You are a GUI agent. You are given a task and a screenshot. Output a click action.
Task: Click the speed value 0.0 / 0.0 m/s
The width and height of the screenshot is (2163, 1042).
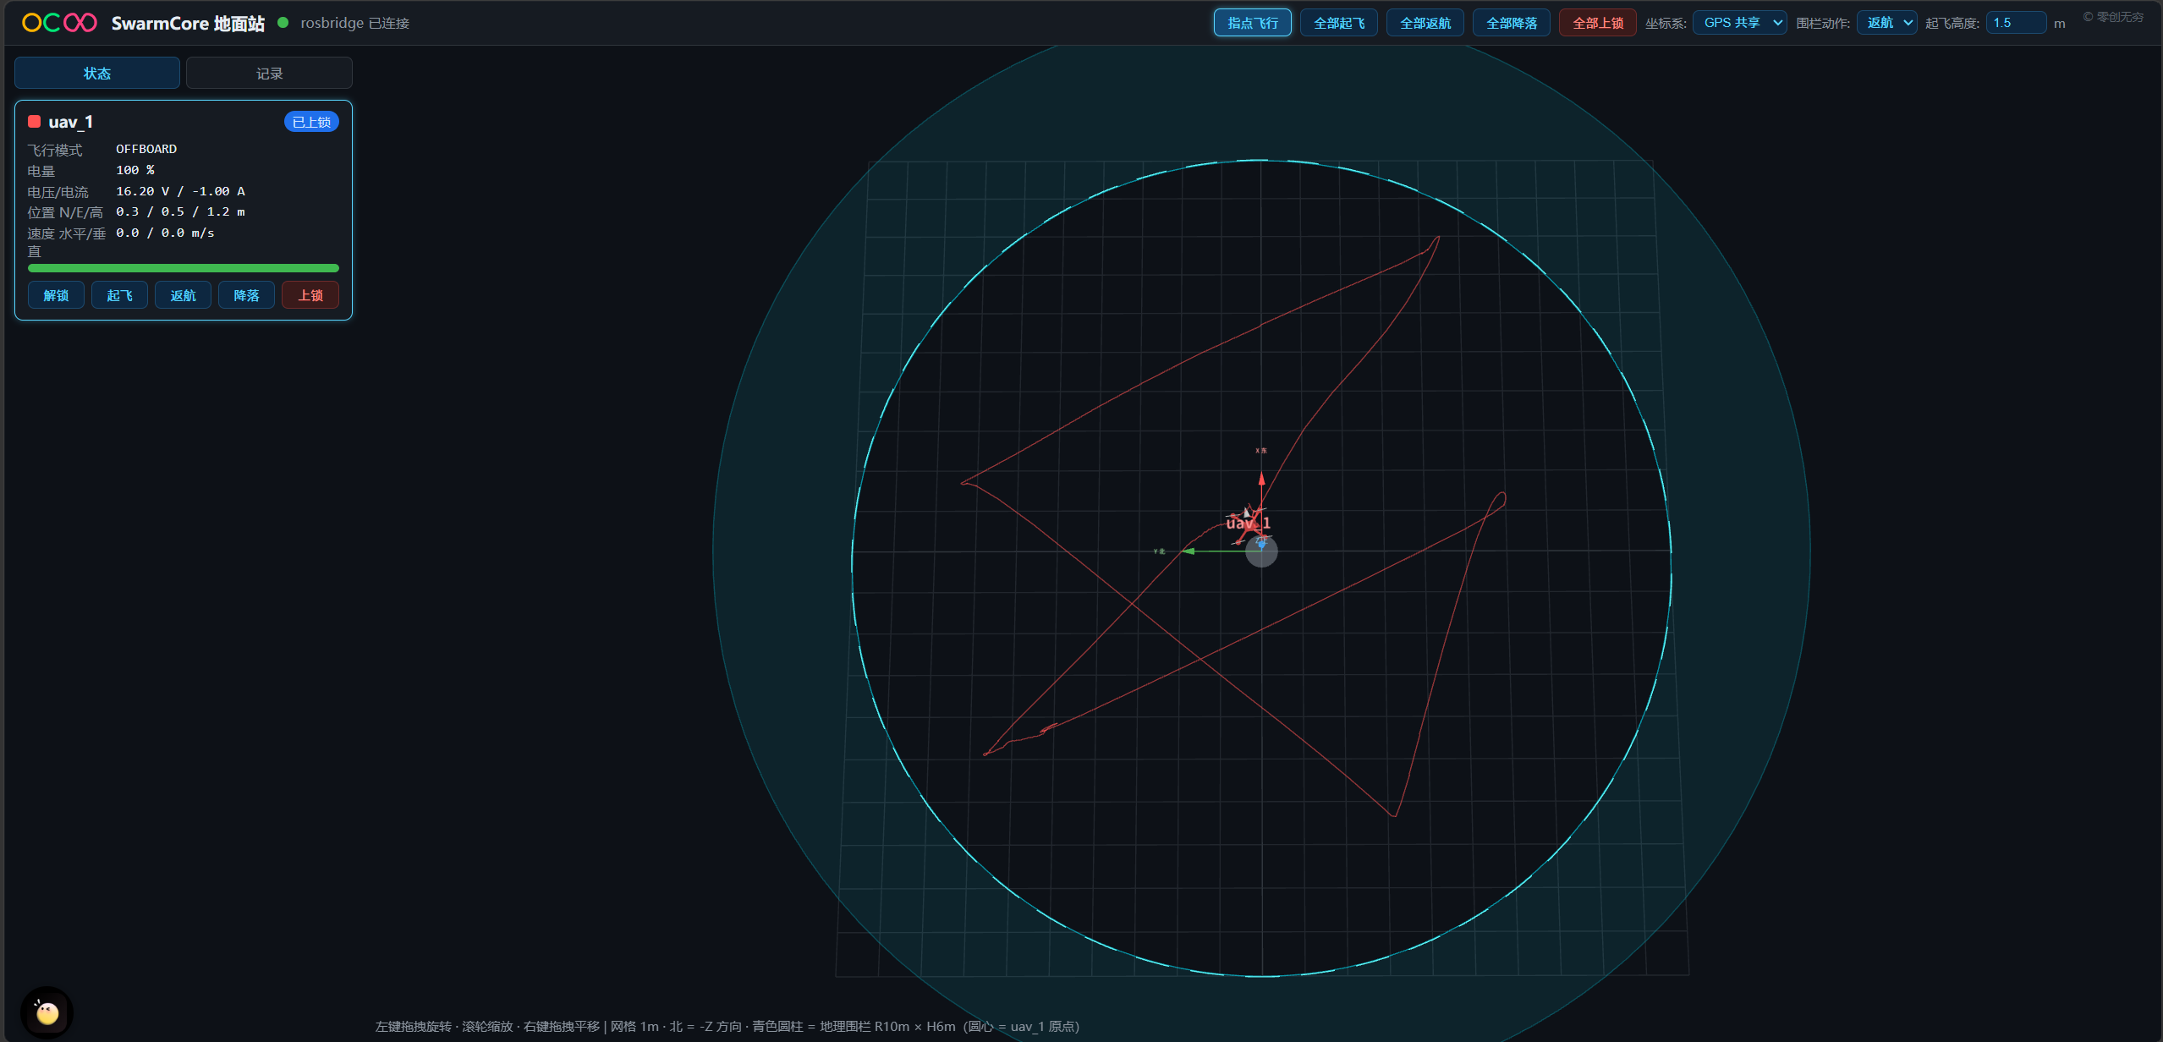[x=165, y=233]
